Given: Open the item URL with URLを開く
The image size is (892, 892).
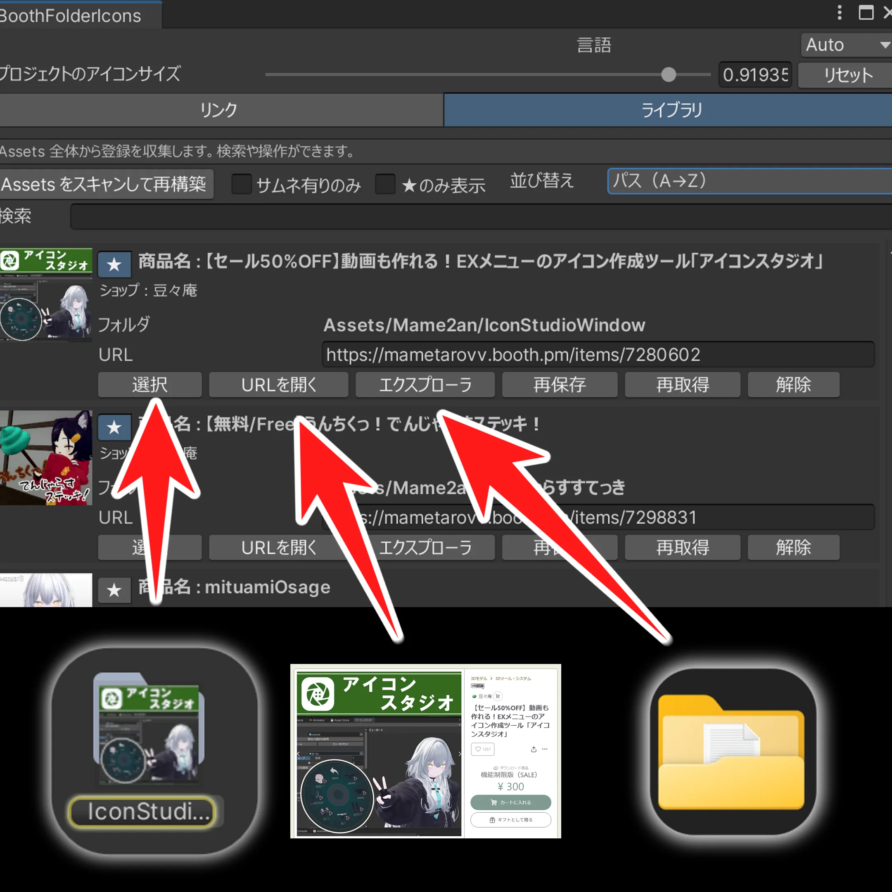Looking at the screenshot, I should 278,384.
